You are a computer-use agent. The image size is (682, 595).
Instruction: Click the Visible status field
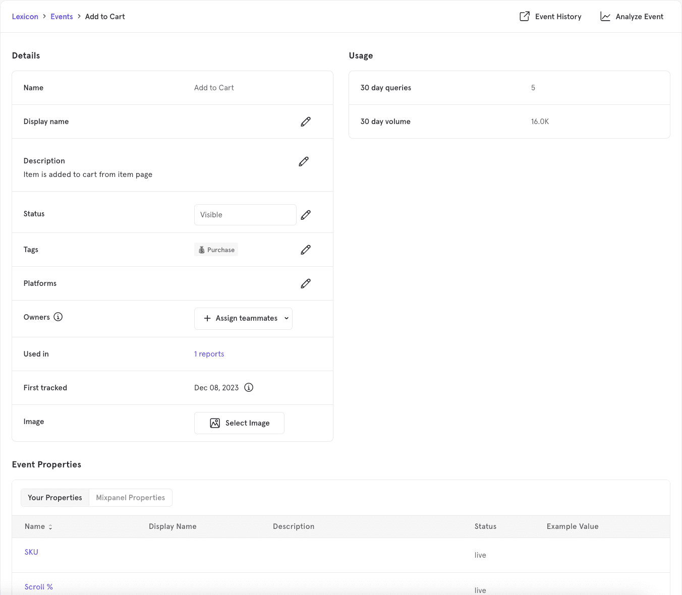(245, 215)
